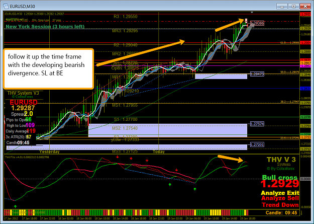Screen dimensions: 314x224
Task: Click the yellow 'Analyze Exit' signal
Action: point(280,193)
